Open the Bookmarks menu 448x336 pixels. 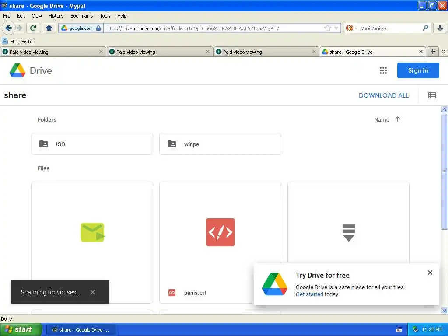(81, 16)
